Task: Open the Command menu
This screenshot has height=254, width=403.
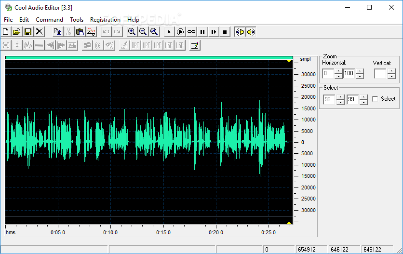Action: point(49,20)
